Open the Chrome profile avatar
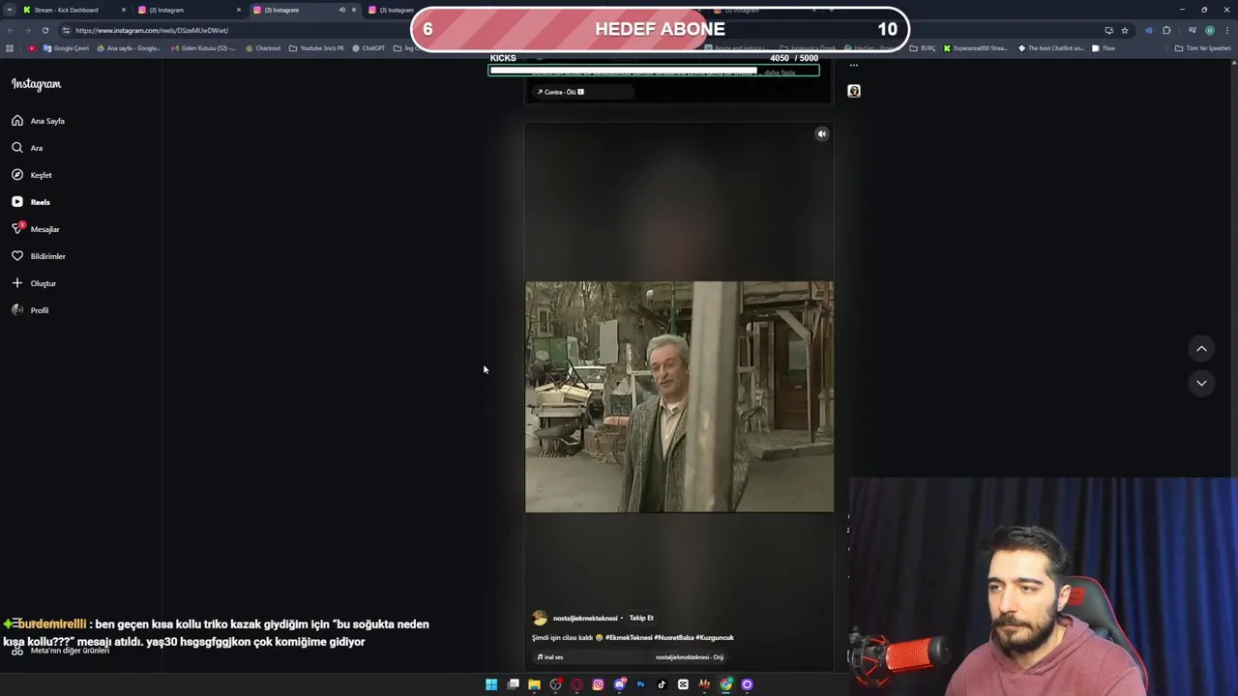 click(1209, 30)
